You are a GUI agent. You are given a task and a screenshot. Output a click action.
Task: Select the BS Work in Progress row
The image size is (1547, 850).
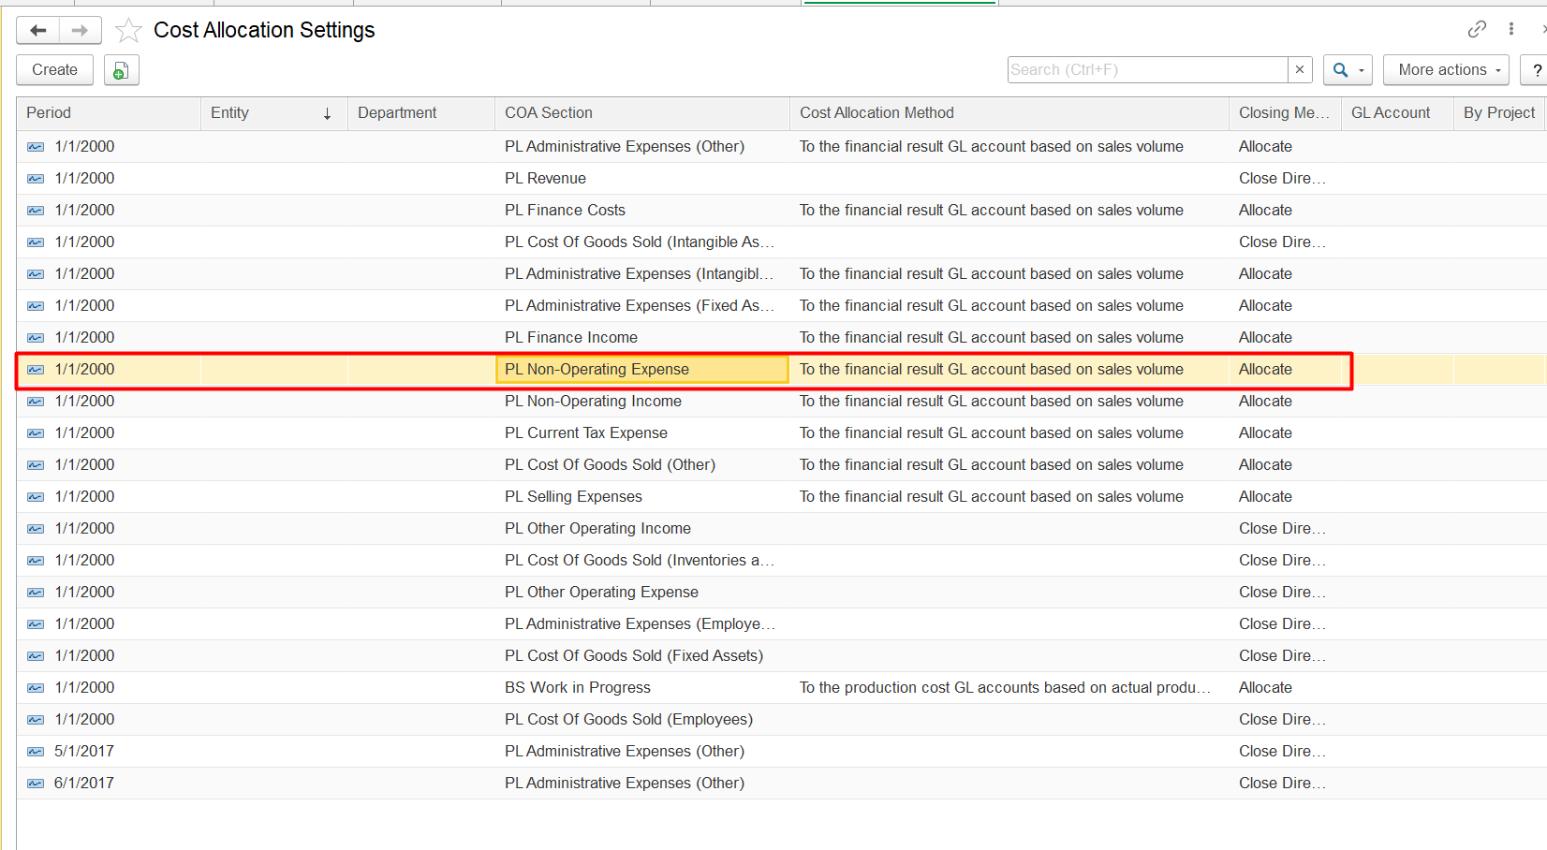click(x=577, y=688)
